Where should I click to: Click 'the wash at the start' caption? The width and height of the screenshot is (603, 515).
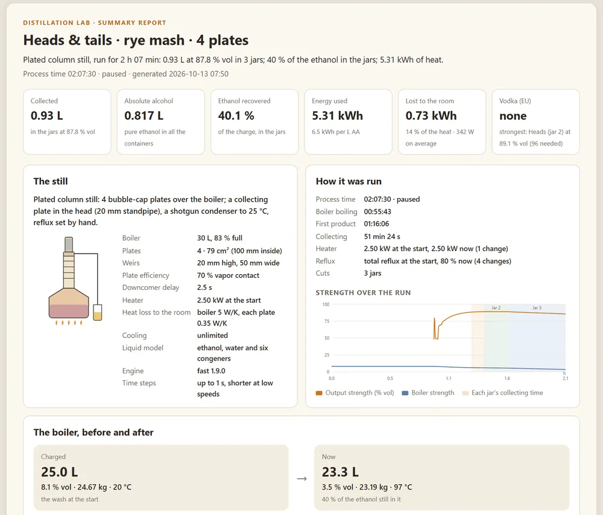pyautogui.click(x=69, y=499)
